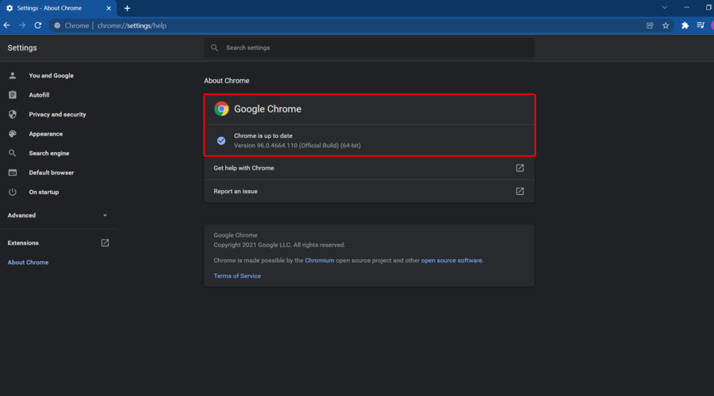Click the blue up-to-date checkmark icon
This screenshot has width=714, height=396.
pos(221,141)
